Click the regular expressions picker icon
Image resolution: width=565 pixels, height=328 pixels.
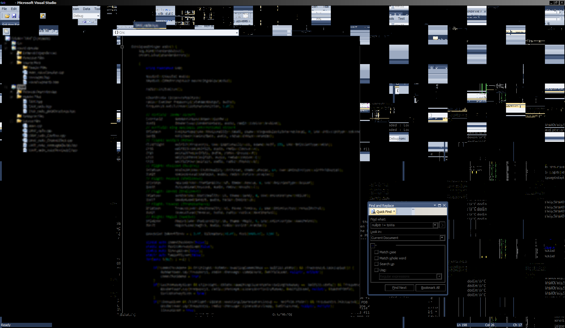[x=439, y=276]
